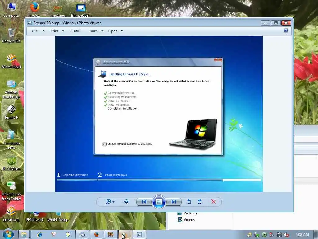Viewport: 318px width, 239px height.
Task: Click the network tray icon
Action: pyautogui.click(x=279, y=235)
